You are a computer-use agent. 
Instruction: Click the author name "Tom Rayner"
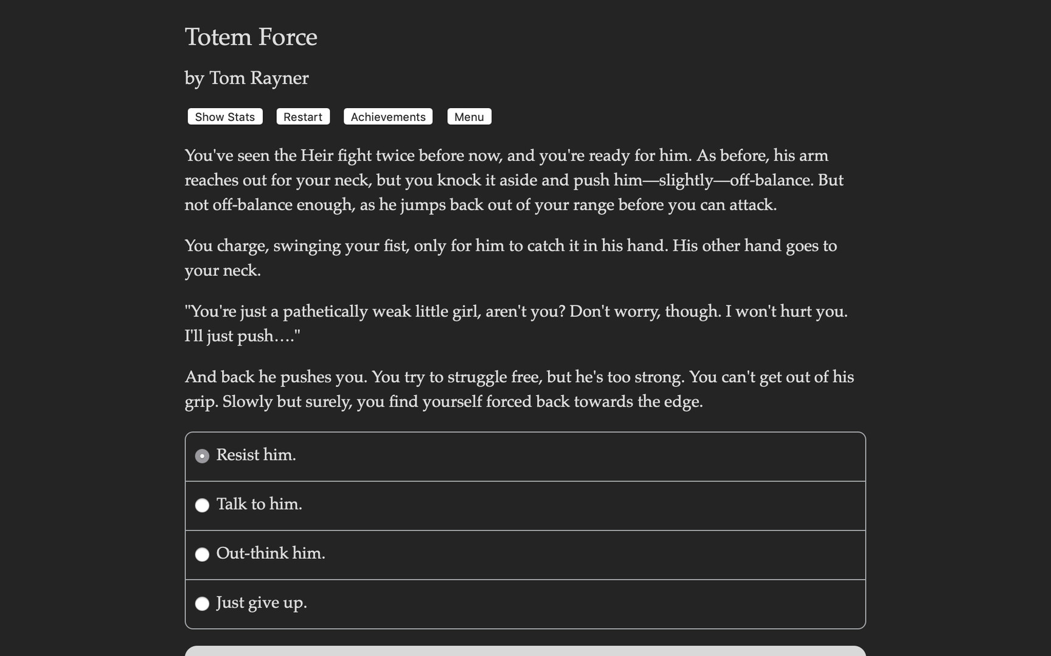tap(246, 78)
